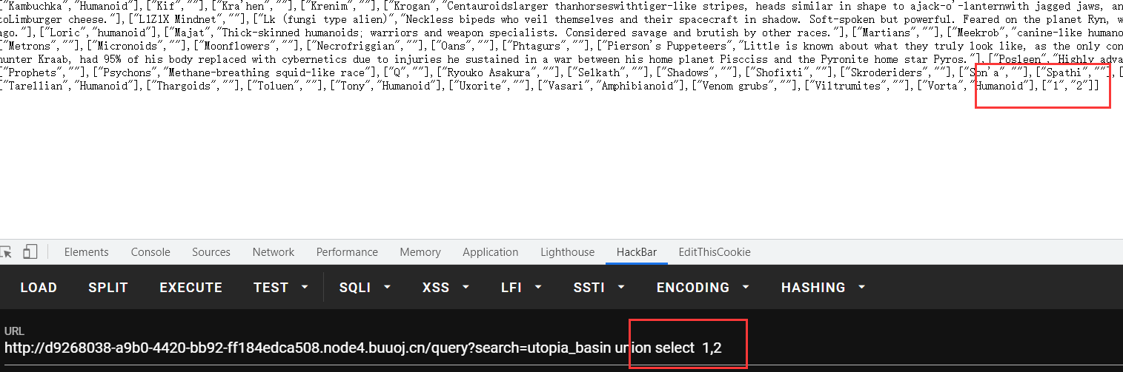Screen dimensions: 1123x372
Task: Open the TEST dropdown in HackBar
Action: [x=281, y=287]
